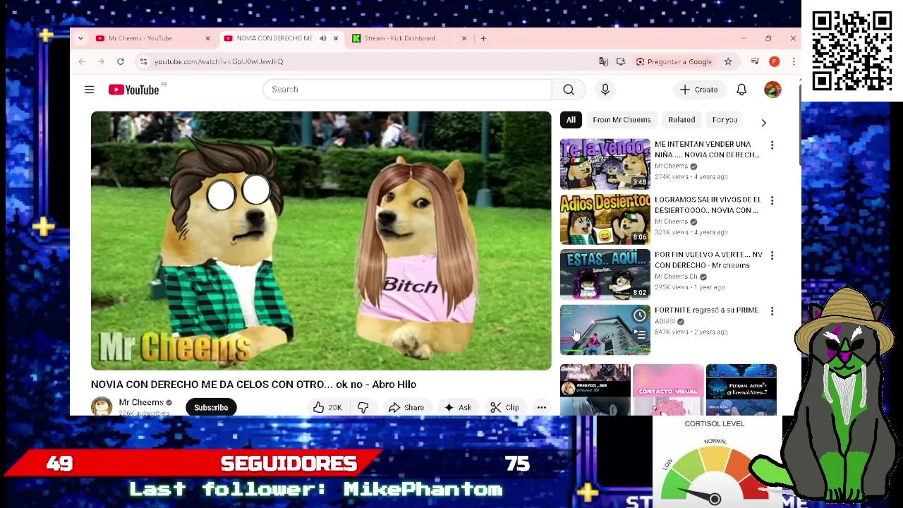Mute the NOVIA CON DERECHO tab audio

(322, 38)
